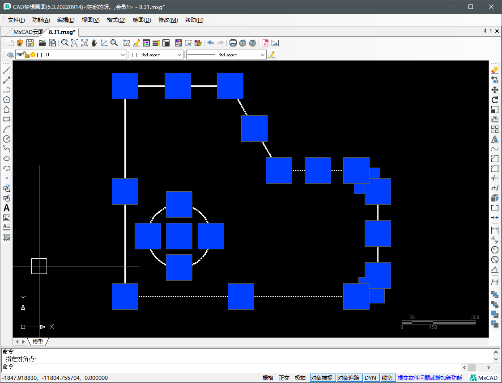Select the Radius dimension tool
Screen dimensions: 502x383
coord(495,250)
